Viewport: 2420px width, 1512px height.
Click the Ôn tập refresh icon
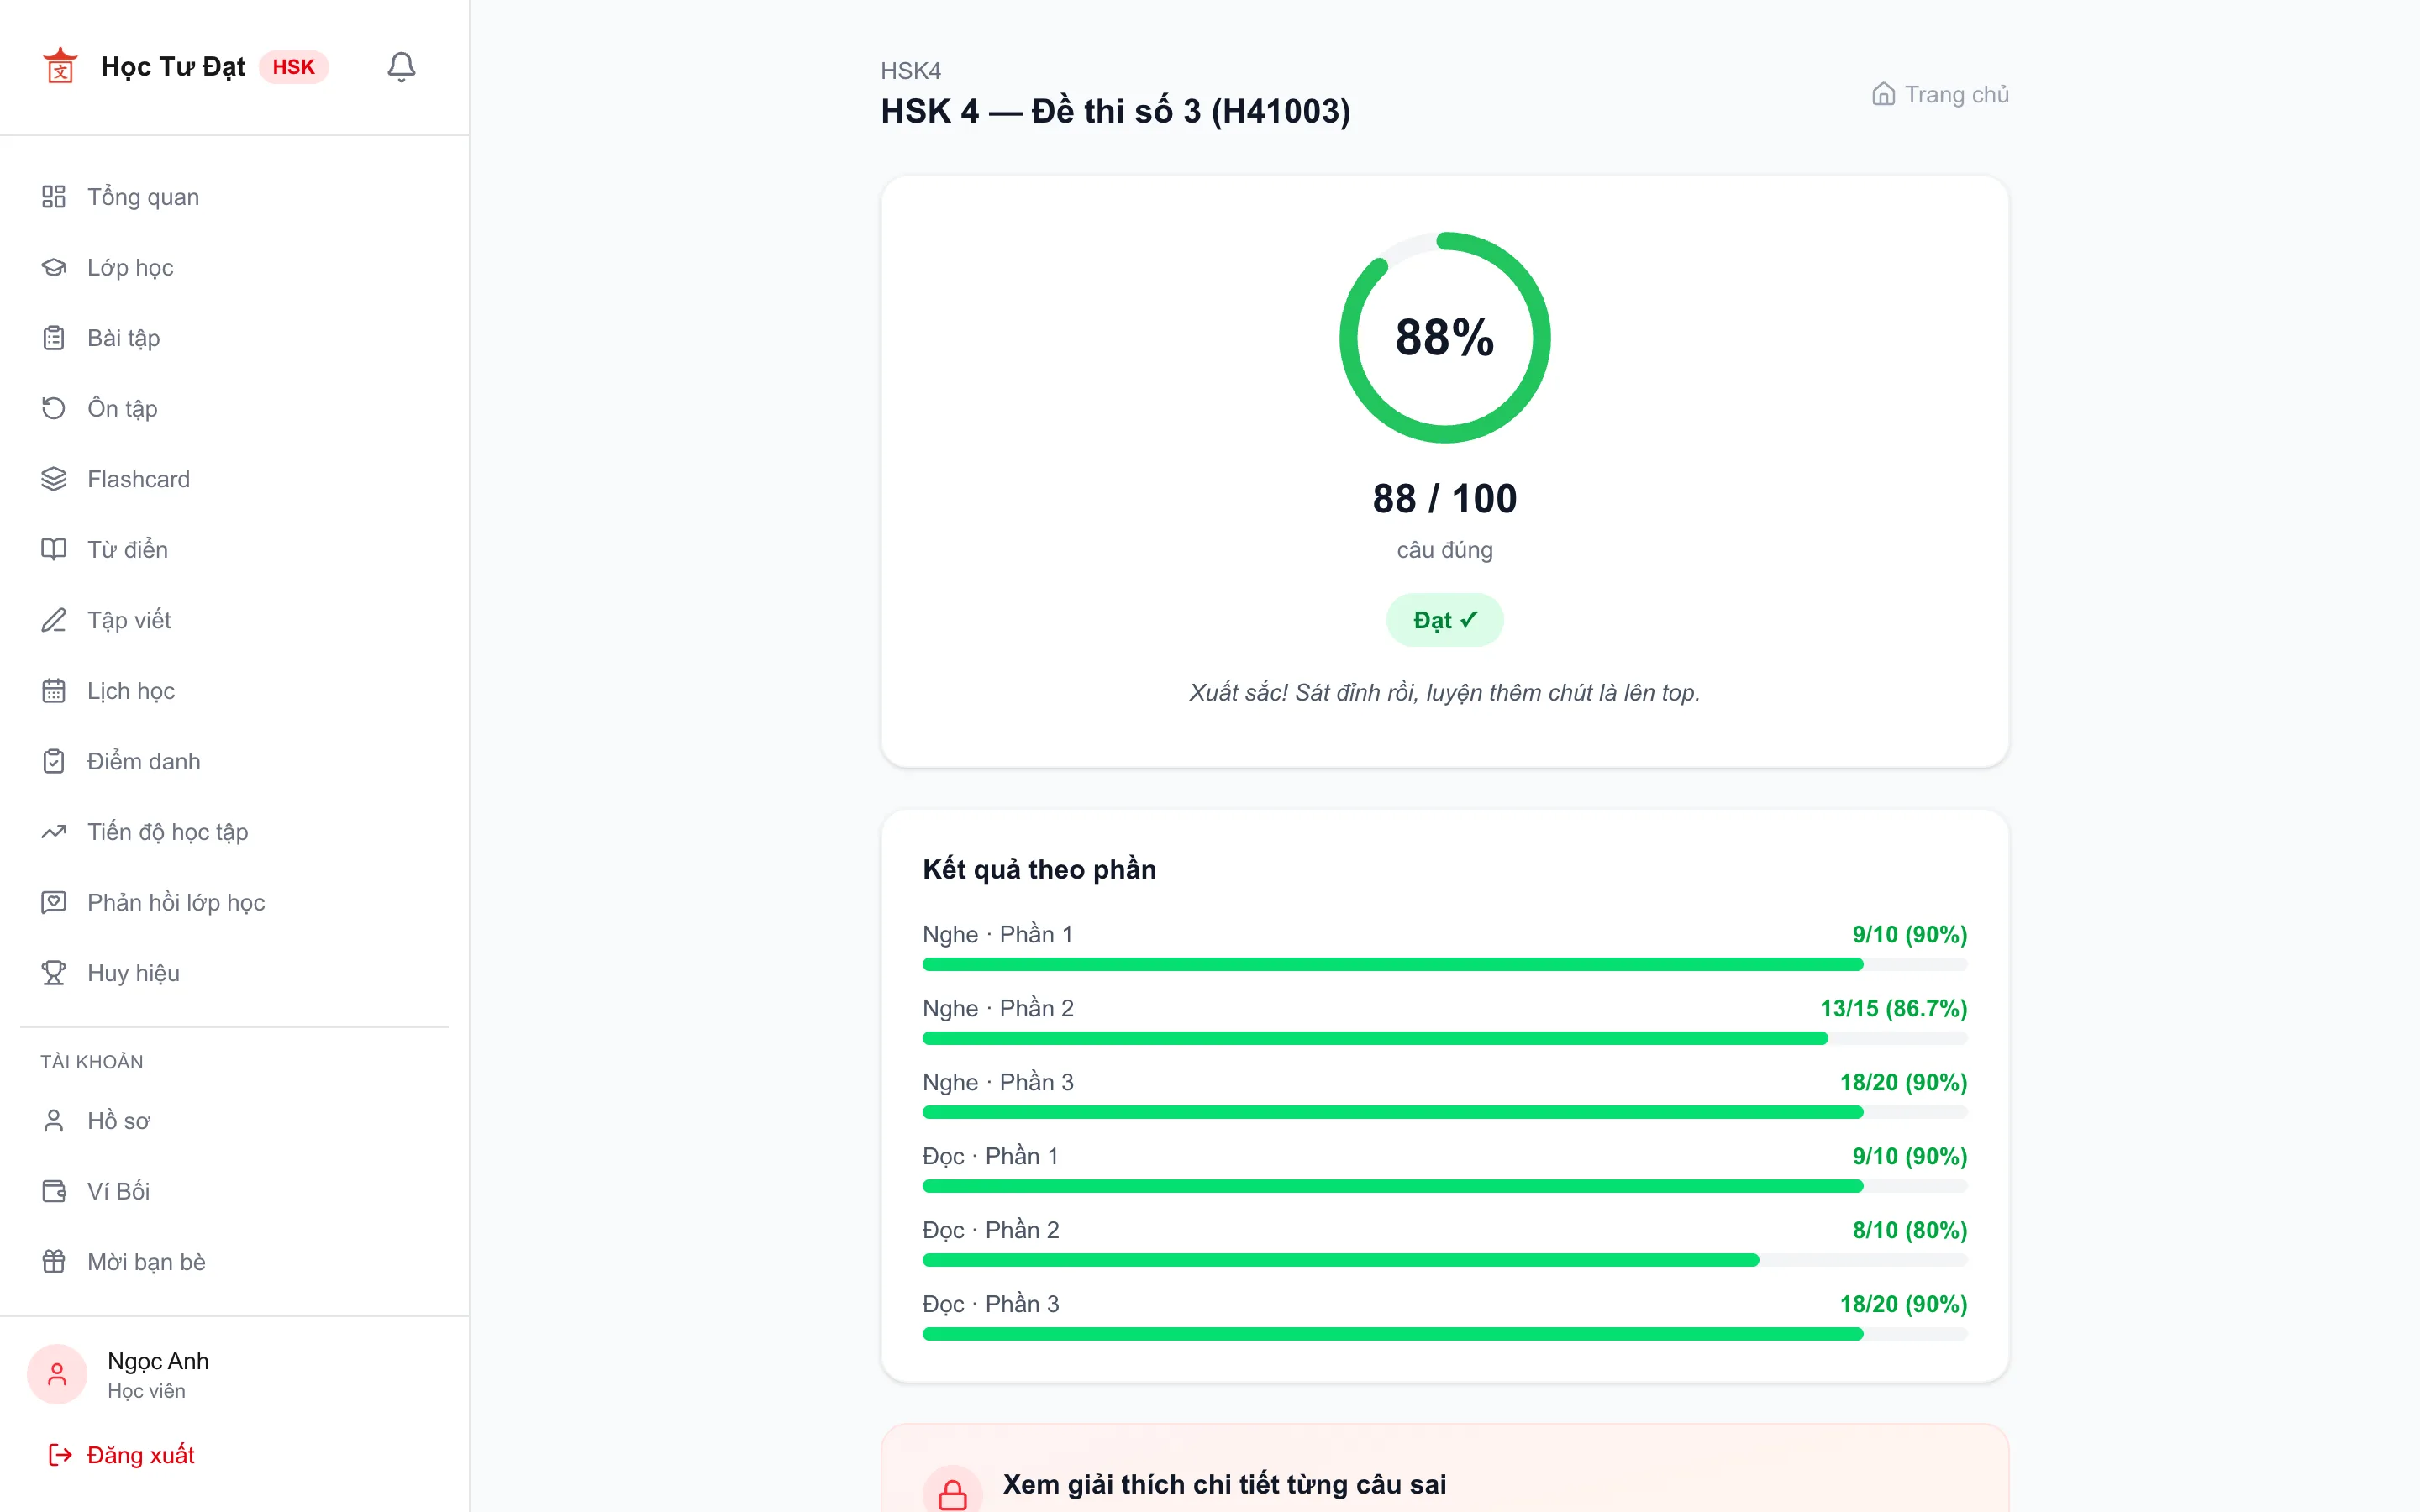[54, 408]
